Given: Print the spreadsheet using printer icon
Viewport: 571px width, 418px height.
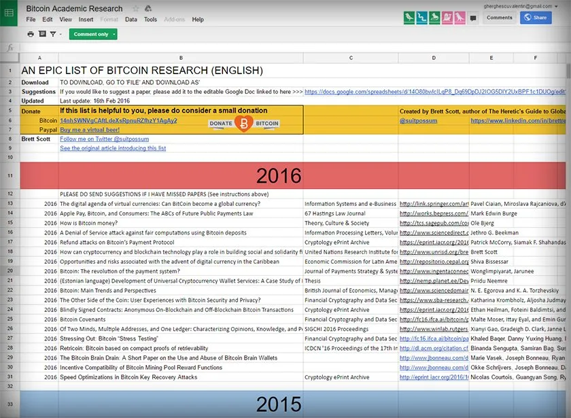Looking at the screenshot, I should click(31, 34).
